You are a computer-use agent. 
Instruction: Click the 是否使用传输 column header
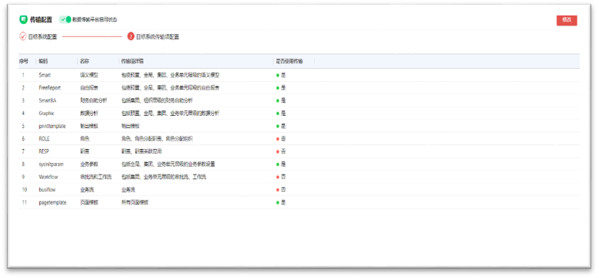[x=289, y=61]
